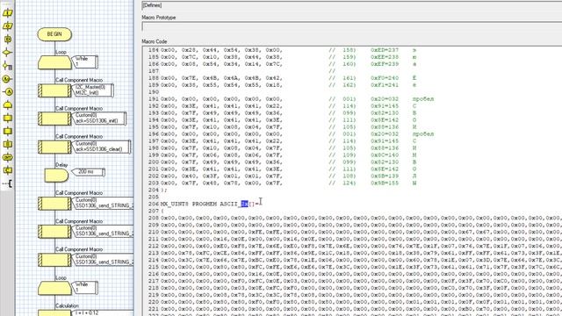Click the 0xED=237 comment on line 184
Image resolution: width=562 pixels, height=316 pixels.
(385, 50)
